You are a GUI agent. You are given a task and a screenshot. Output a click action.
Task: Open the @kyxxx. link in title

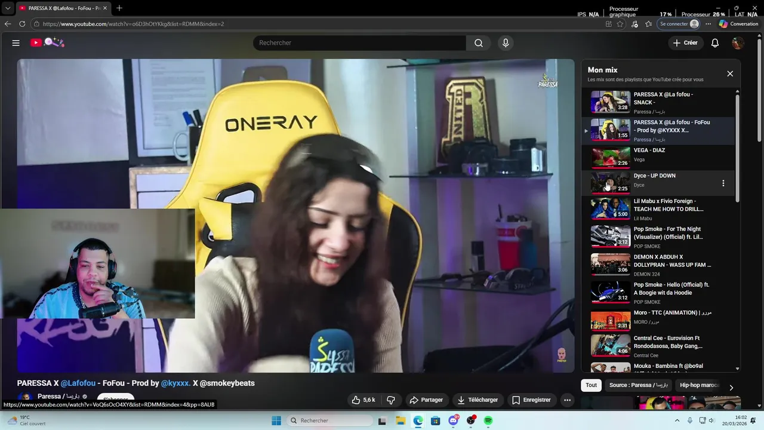point(175,383)
